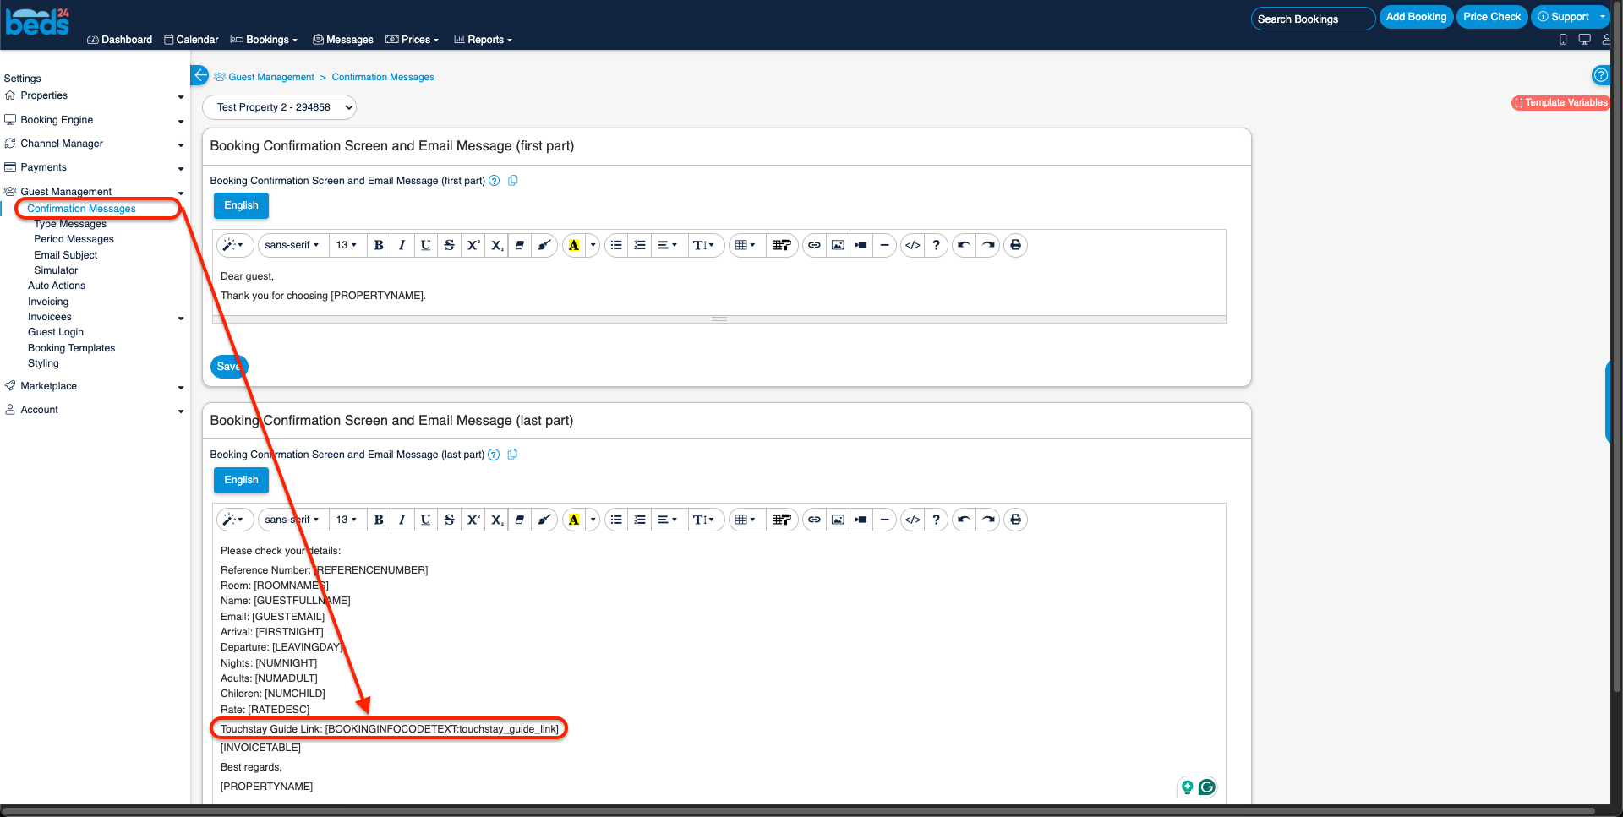The height and width of the screenshot is (817, 1623).
Task: Click the Guest Management breadcrumb link
Action: 270,77
